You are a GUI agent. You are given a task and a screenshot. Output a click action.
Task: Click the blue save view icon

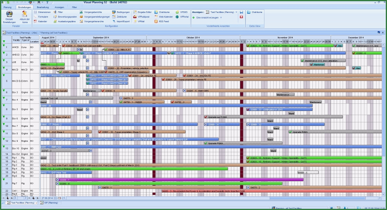click(x=241, y=12)
